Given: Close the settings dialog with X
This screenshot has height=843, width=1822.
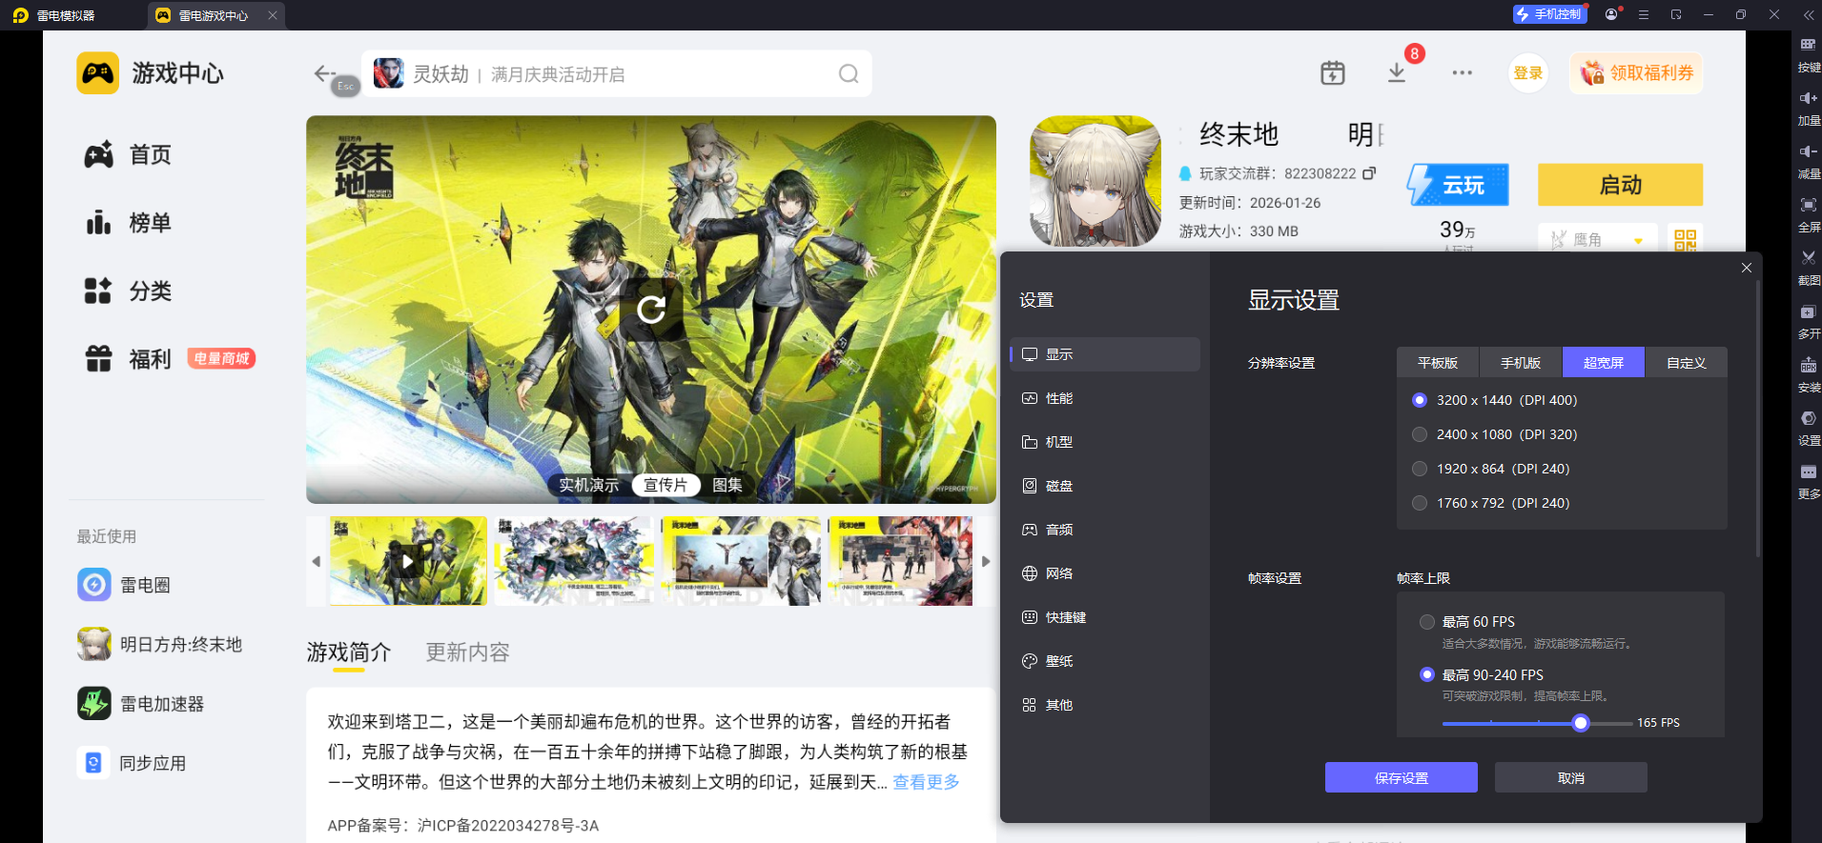Looking at the screenshot, I should tap(1747, 268).
